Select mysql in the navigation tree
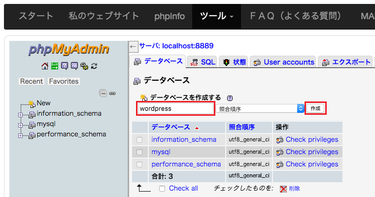 pyautogui.click(x=46, y=124)
